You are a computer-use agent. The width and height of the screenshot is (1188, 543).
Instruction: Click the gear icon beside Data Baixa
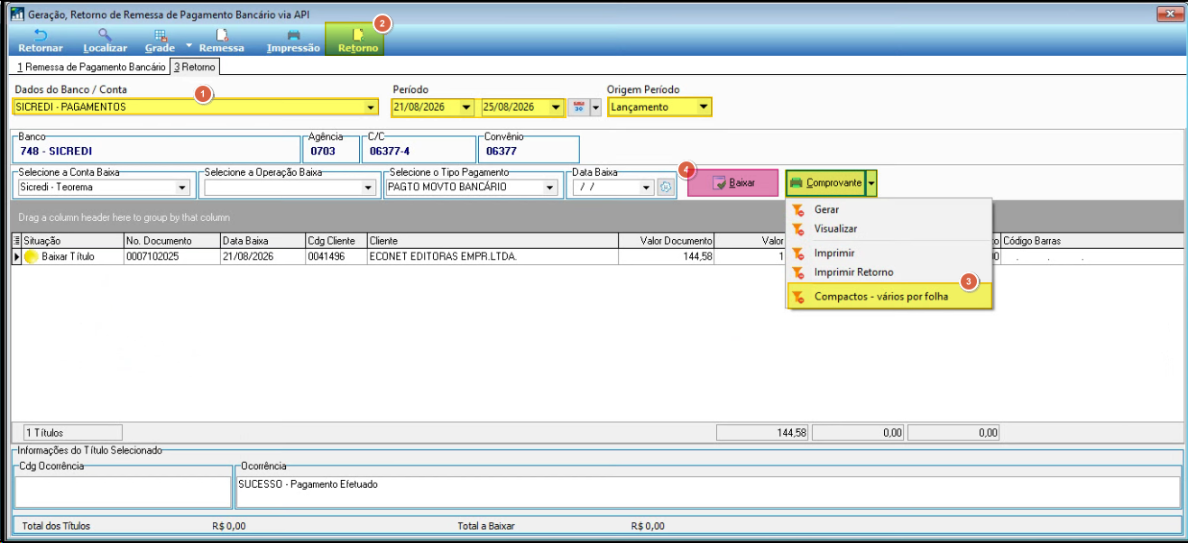[x=666, y=187]
